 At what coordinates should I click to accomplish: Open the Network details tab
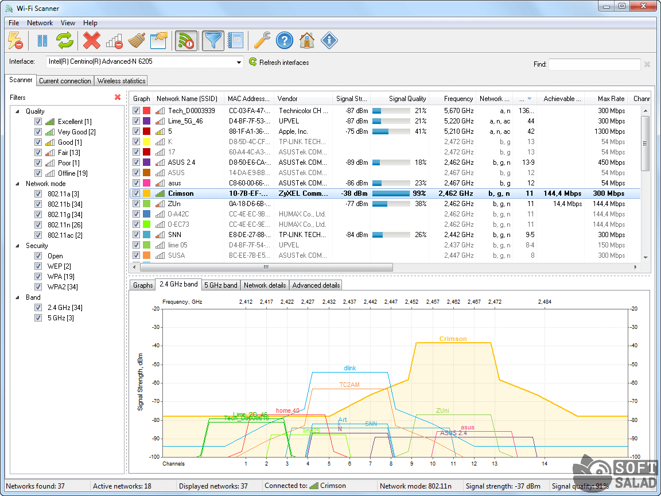click(x=265, y=285)
